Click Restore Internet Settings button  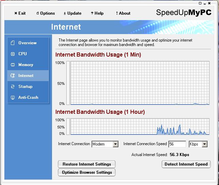tap(87, 164)
